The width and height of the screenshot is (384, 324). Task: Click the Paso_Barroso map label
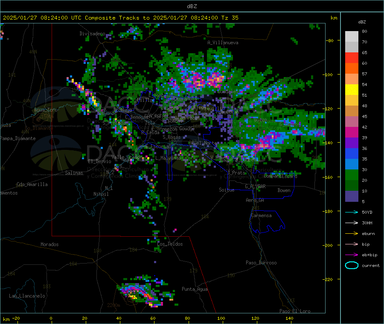point(261,263)
